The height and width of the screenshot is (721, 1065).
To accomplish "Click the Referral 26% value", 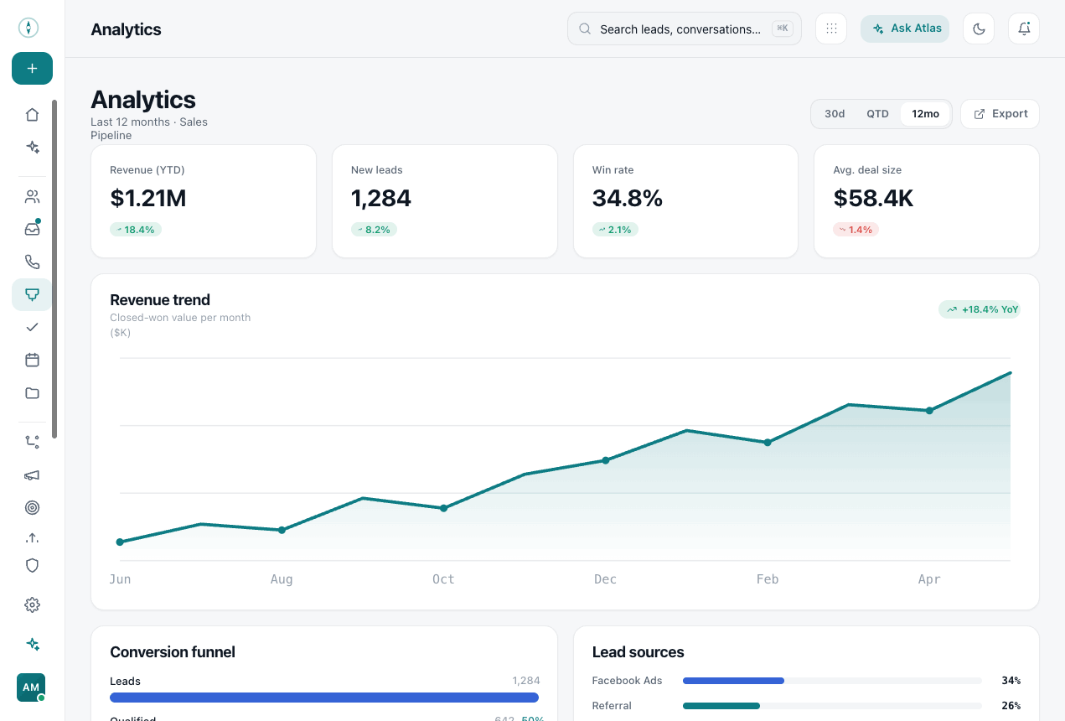I will click(x=1011, y=706).
